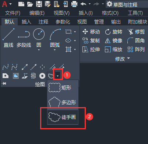Screen dimensions: 148x144
Task: Select the multiple points tool
Action: tap(42, 67)
